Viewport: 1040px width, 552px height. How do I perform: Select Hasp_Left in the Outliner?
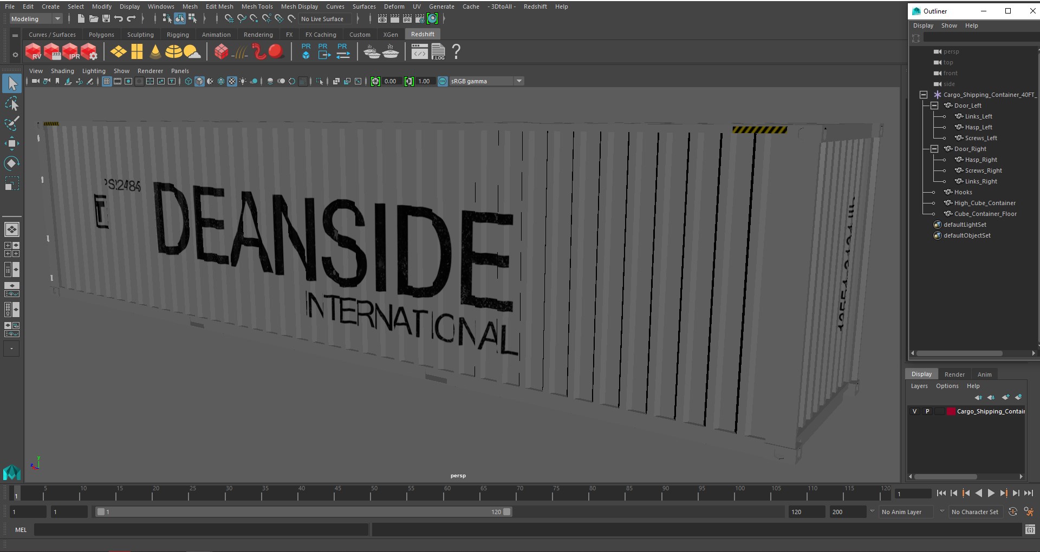click(x=978, y=127)
